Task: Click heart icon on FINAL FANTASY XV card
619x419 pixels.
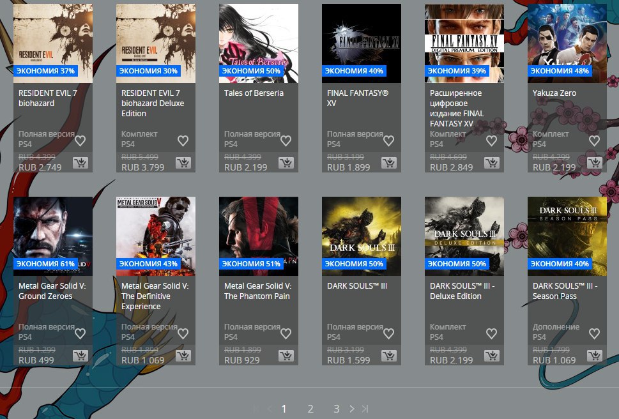Action: (x=389, y=141)
